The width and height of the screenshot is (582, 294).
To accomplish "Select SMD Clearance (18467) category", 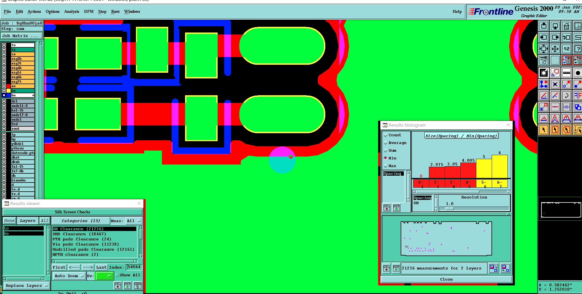I will point(79,234).
